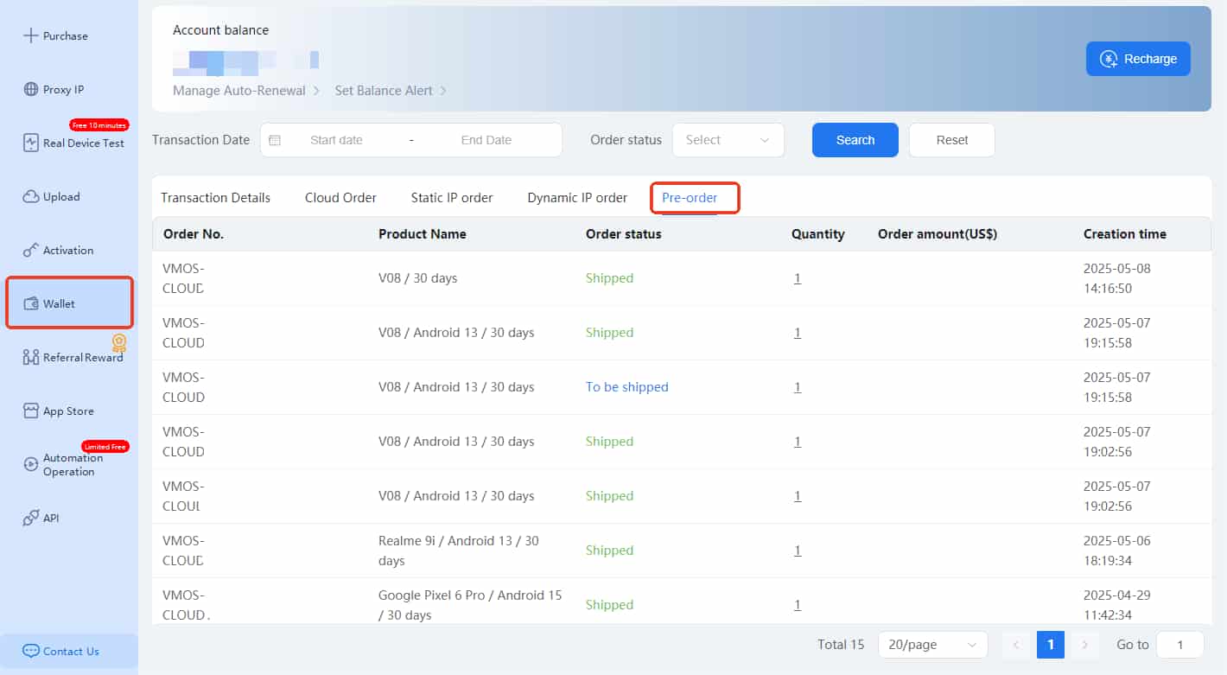The image size is (1227, 675).
Task: Click the Order No. column header
Action: [194, 234]
